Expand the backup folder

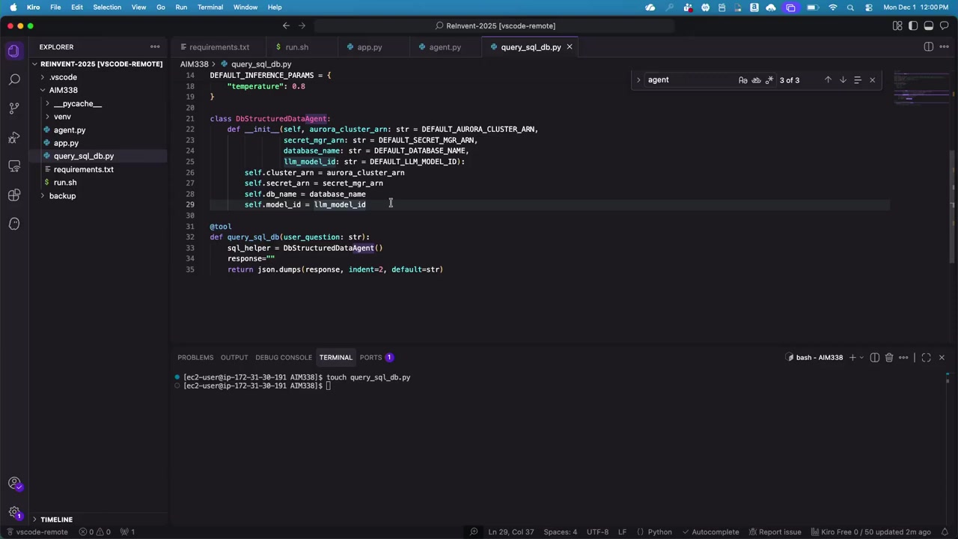pos(62,196)
